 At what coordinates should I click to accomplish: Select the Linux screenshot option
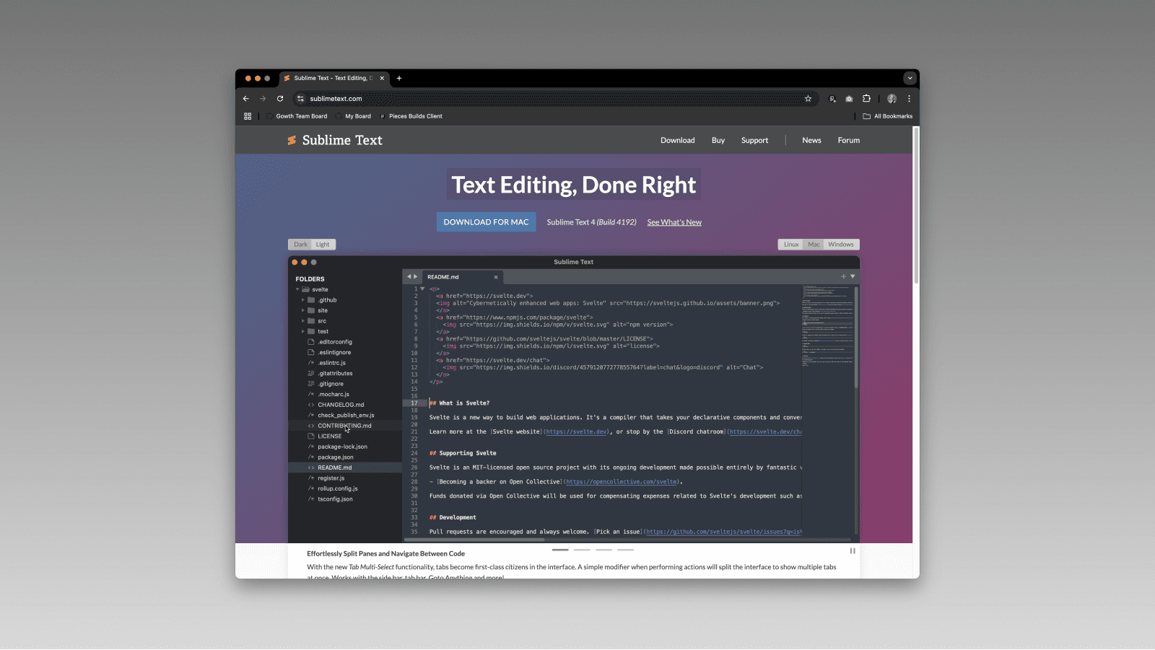click(x=791, y=245)
